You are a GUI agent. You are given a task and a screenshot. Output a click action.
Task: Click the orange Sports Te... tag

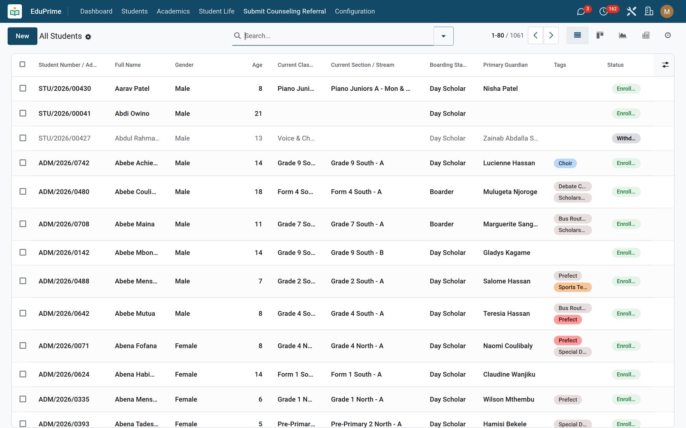(x=572, y=287)
